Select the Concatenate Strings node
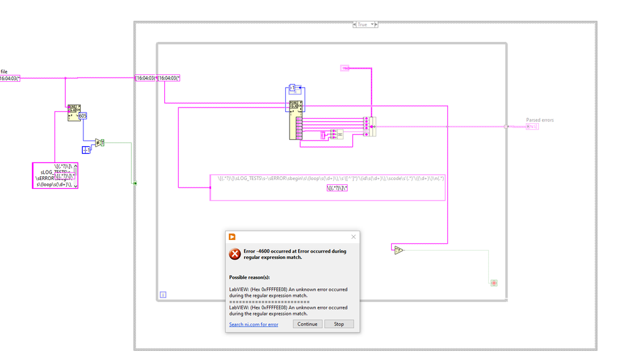Image resolution: width=626 pixels, height=360 pixels. (336, 134)
